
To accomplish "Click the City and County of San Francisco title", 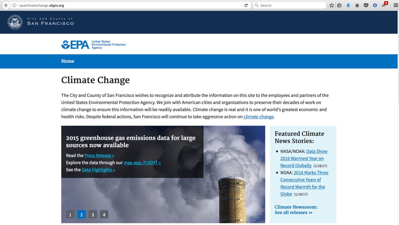I will pyautogui.click(x=51, y=22).
